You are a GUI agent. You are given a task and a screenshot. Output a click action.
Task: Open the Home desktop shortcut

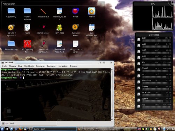pos(27,28)
